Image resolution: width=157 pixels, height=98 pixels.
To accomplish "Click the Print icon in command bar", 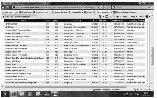I will pos(117,16).
